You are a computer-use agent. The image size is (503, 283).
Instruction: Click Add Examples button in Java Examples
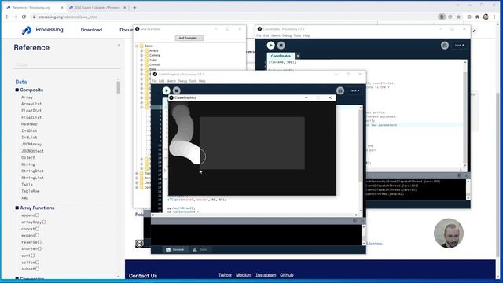coord(189,38)
